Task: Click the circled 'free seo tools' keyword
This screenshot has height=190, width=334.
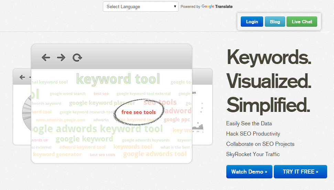Action: pyautogui.click(x=139, y=112)
